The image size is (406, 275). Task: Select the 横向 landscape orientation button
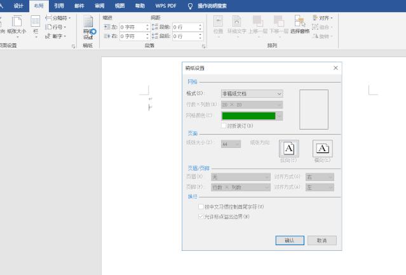pos(323,149)
